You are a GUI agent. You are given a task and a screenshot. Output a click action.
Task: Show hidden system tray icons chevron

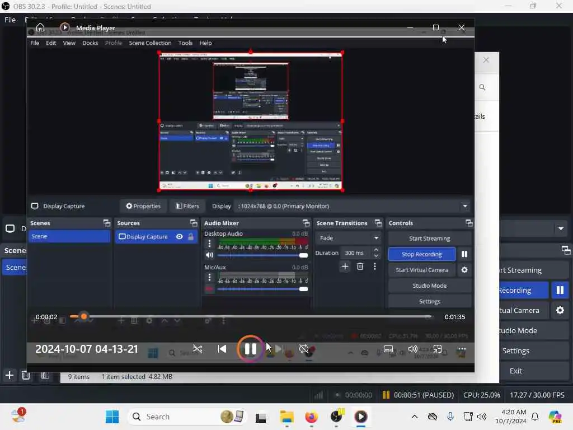click(x=415, y=417)
